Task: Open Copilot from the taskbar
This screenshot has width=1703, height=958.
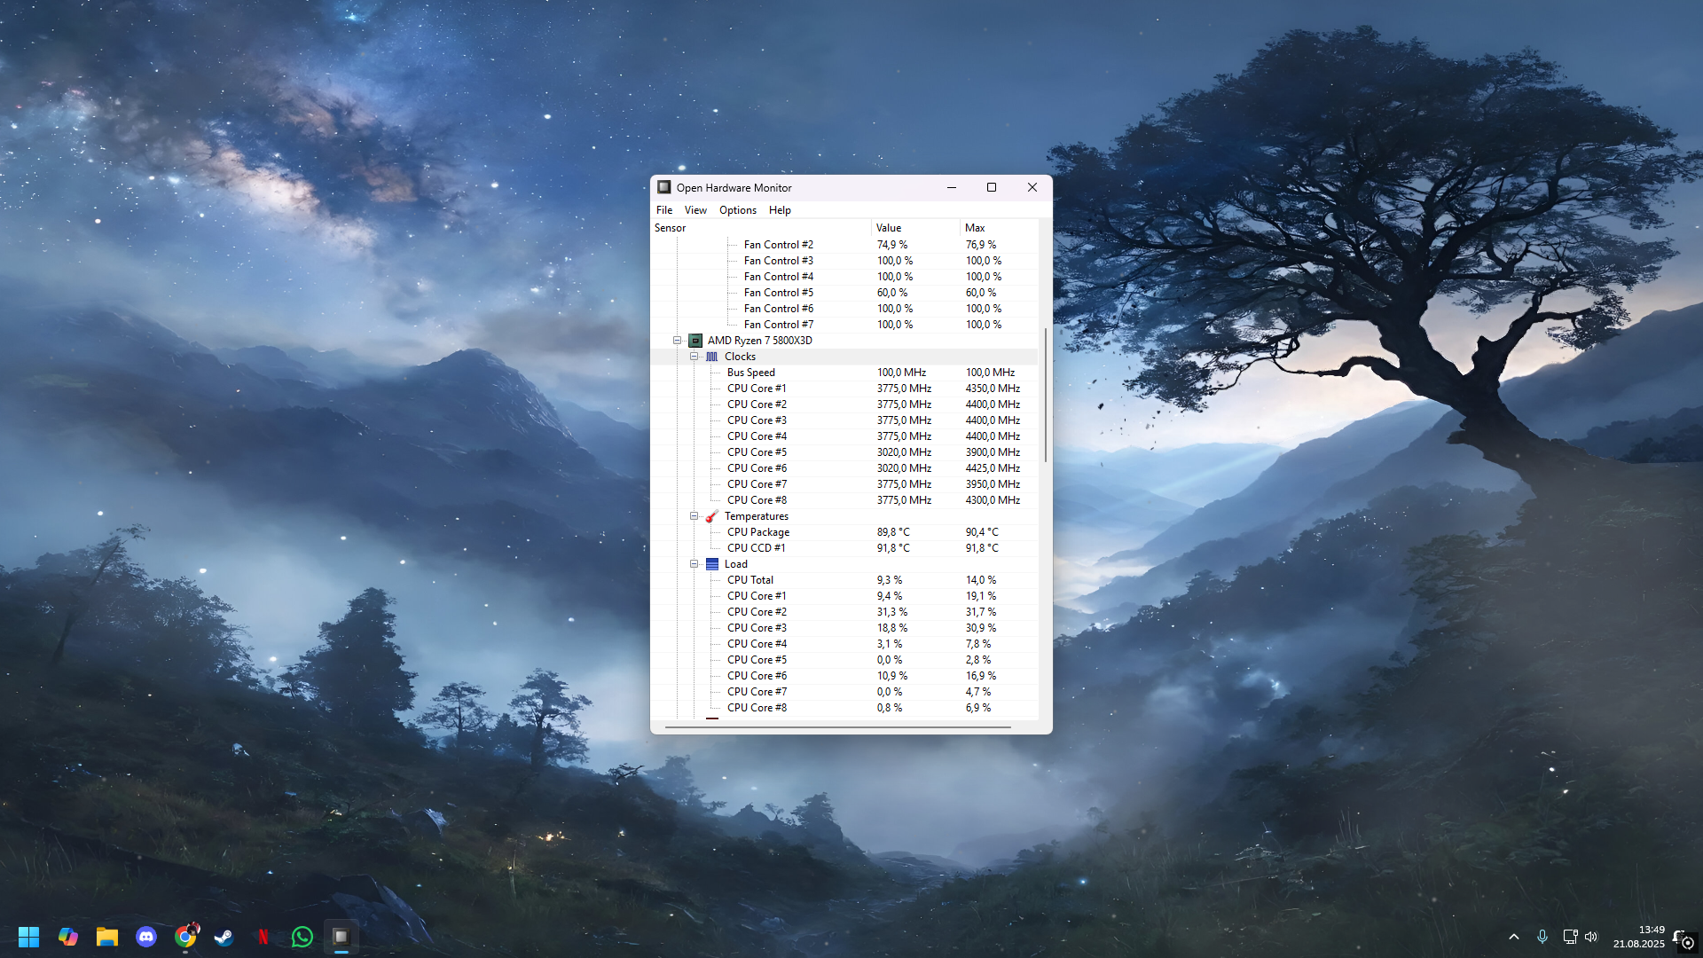Action: (68, 937)
